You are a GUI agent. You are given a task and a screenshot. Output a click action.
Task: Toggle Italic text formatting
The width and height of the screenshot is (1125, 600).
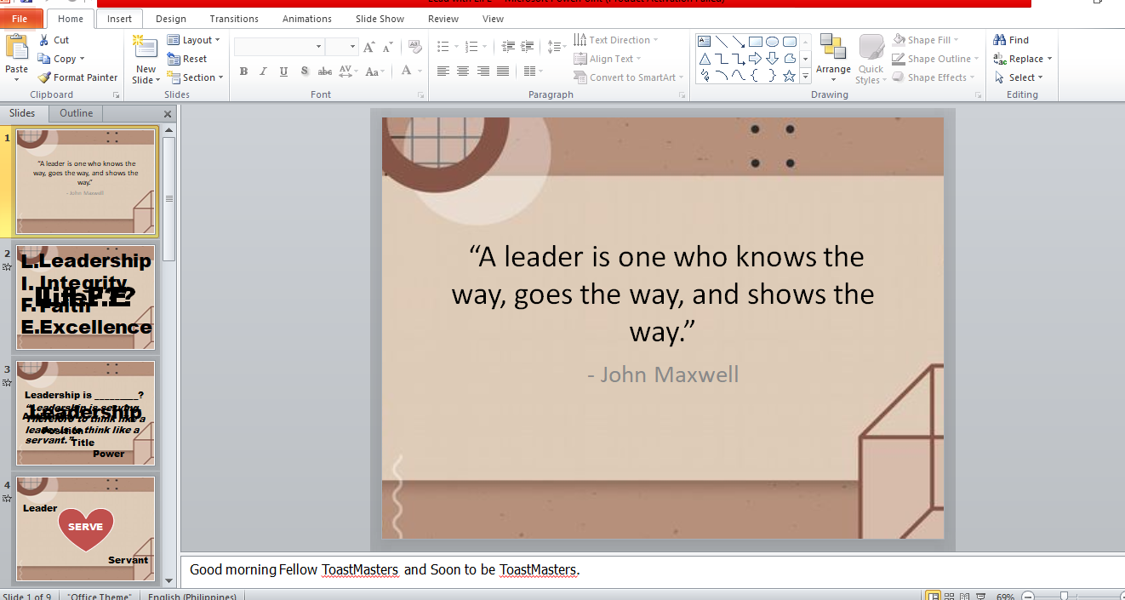(263, 71)
